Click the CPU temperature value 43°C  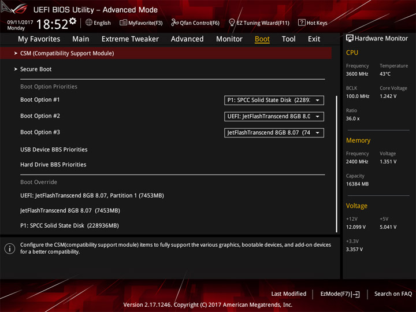pos(385,74)
